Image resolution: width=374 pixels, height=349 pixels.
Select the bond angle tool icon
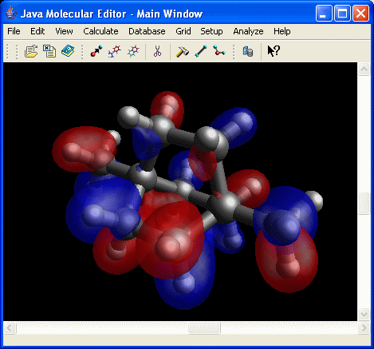[219, 50]
